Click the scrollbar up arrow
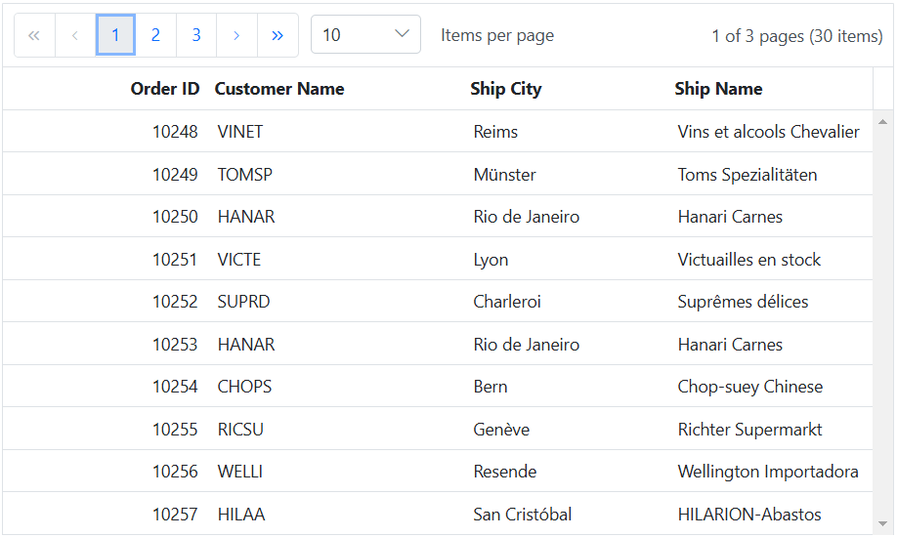897x537 pixels. [882, 121]
